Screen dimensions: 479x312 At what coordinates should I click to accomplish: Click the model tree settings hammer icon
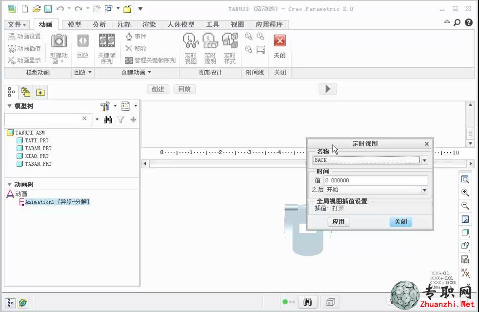105,106
